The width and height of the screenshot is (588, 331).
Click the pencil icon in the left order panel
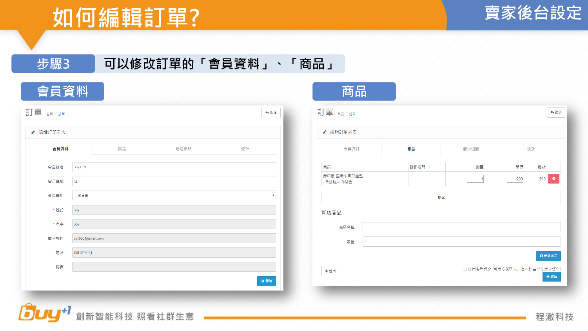33,133
